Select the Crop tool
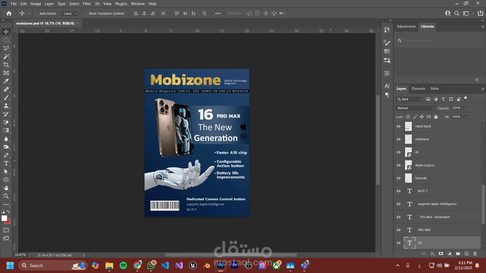 [x=6, y=65]
